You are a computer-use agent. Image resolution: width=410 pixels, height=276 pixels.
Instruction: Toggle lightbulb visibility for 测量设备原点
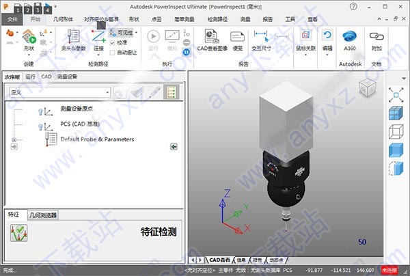click(x=40, y=112)
